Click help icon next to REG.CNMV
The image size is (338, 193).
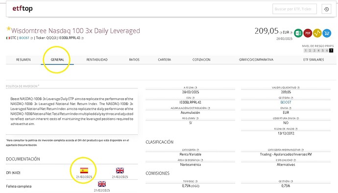[x=197, y=118]
